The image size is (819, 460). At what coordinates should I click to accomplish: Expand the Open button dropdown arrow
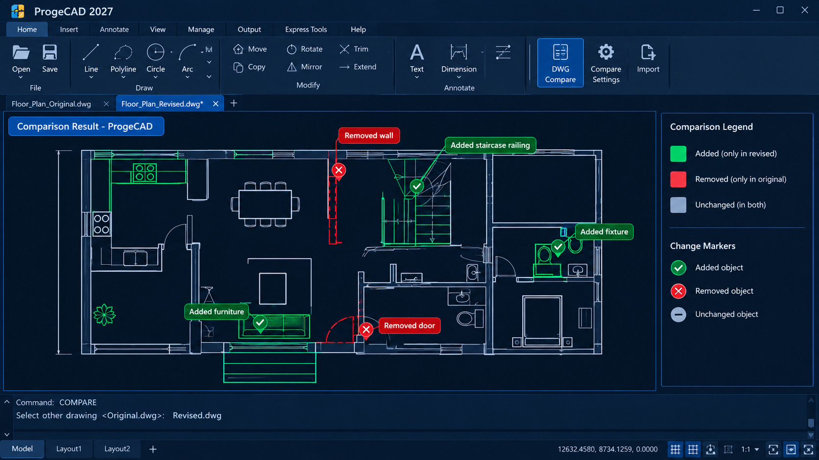(x=21, y=77)
